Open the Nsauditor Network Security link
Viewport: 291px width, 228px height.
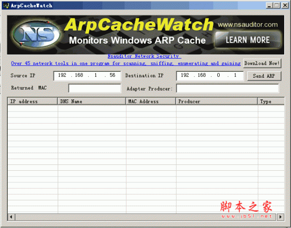(x=144, y=56)
